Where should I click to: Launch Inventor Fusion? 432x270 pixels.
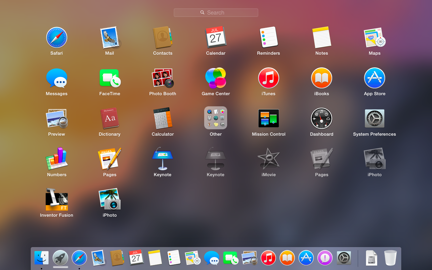click(x=57, y=199)
